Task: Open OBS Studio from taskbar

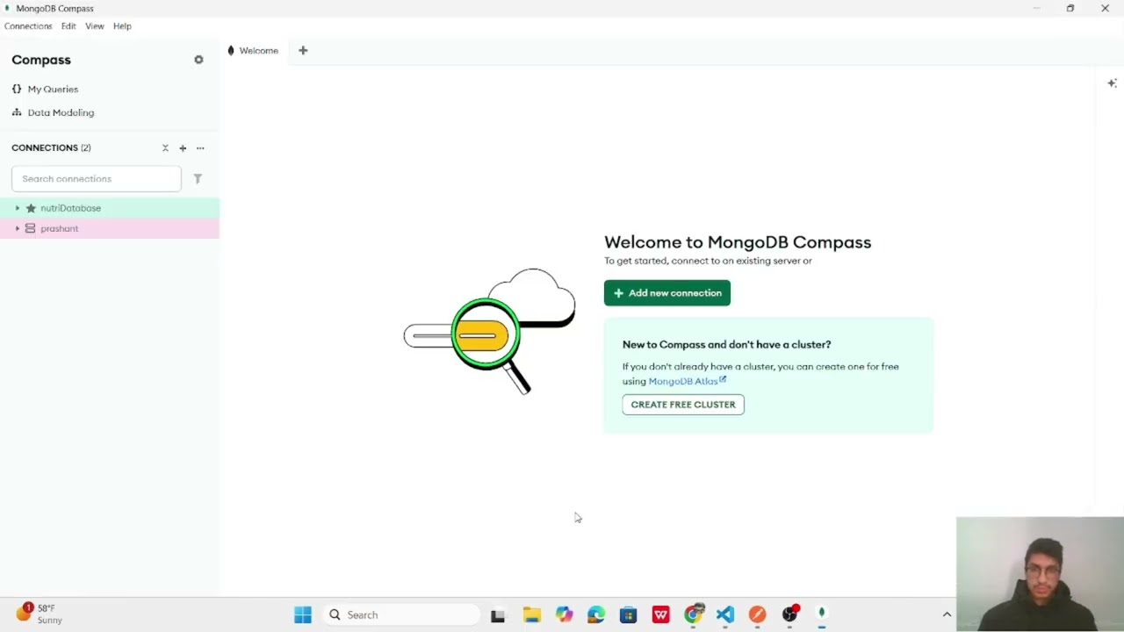Action: tap(790, 614)
